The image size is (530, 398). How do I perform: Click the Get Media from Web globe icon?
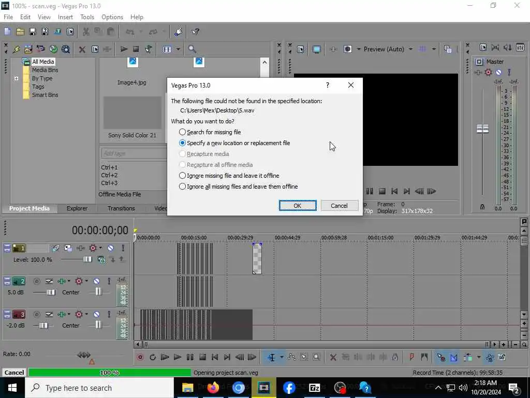tap(53, 49)
